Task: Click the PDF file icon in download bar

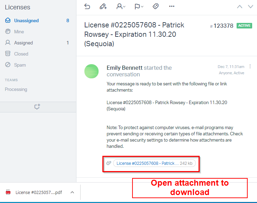Action: (x=8, y=192)
